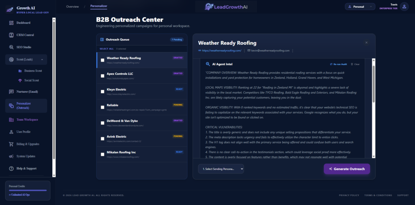Open Billing & Upgrades menu item
Screen dimensions: 415x205
pos(26,144)
